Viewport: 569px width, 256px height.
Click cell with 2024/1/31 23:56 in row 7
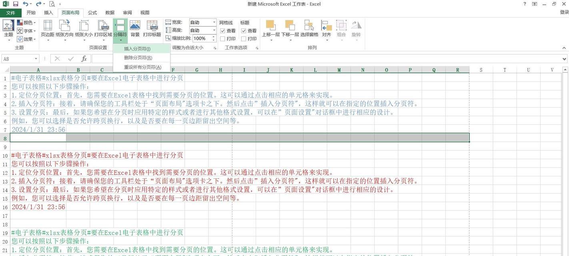[38, 130]
